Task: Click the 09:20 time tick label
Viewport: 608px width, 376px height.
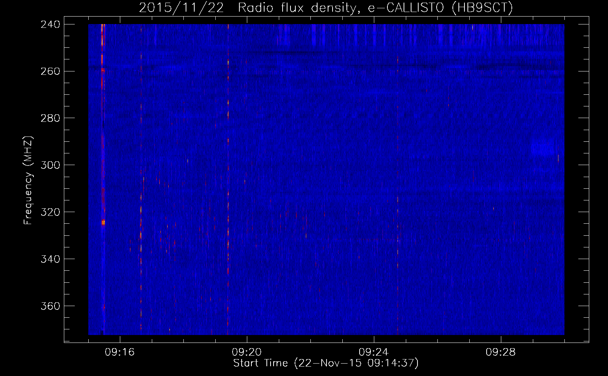Action: [247, 352]
